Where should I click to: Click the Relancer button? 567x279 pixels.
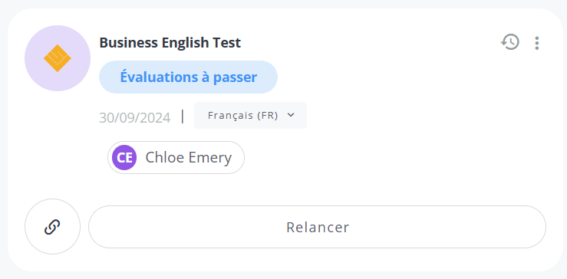click(x=317, y=227)
